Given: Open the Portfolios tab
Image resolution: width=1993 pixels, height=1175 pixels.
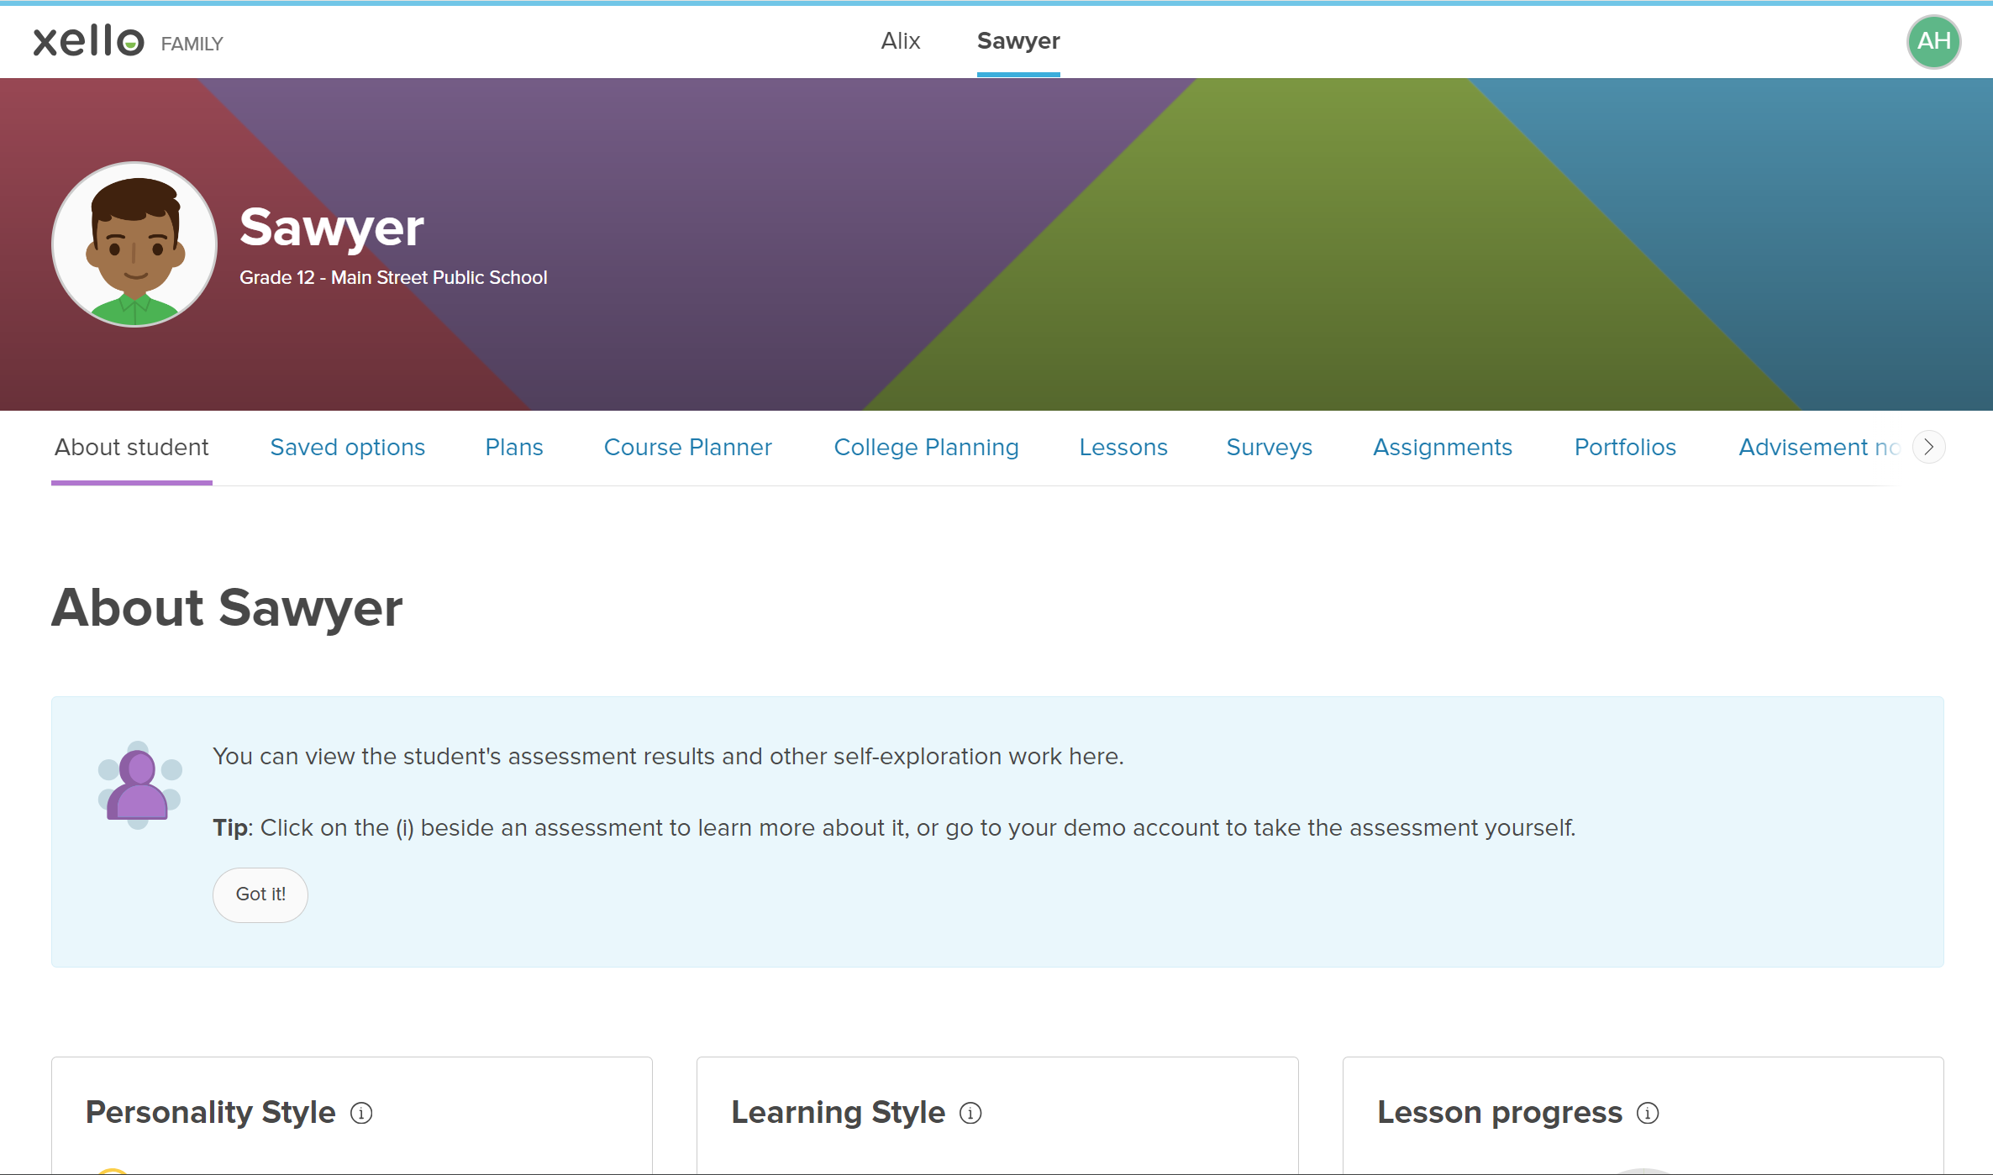Looking at the screenshot, I should pos(1625,447).
